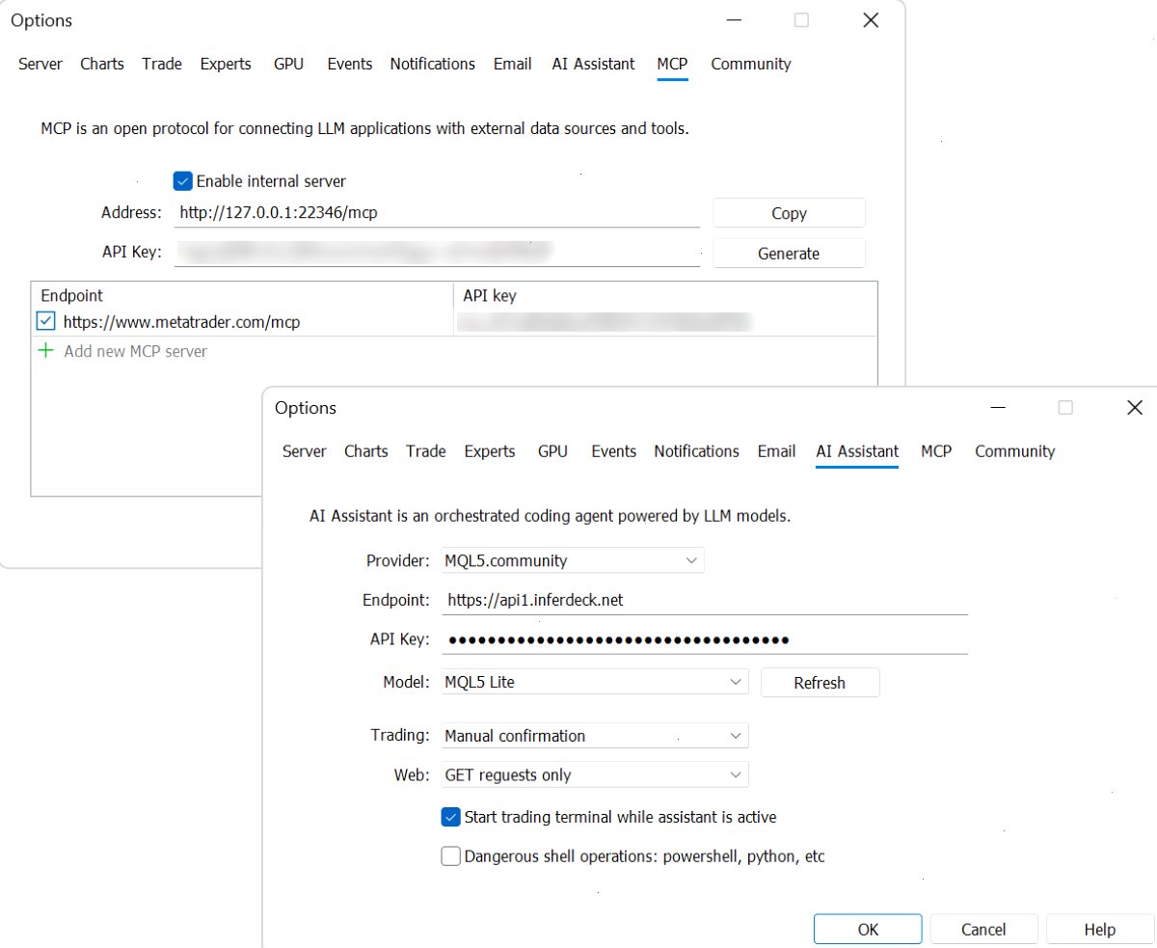Click the Endpoint field with api1.inferdeck.net
The height and width of the screenshot is (948, 1157).
pyautogui.click(x=705, y=600)
